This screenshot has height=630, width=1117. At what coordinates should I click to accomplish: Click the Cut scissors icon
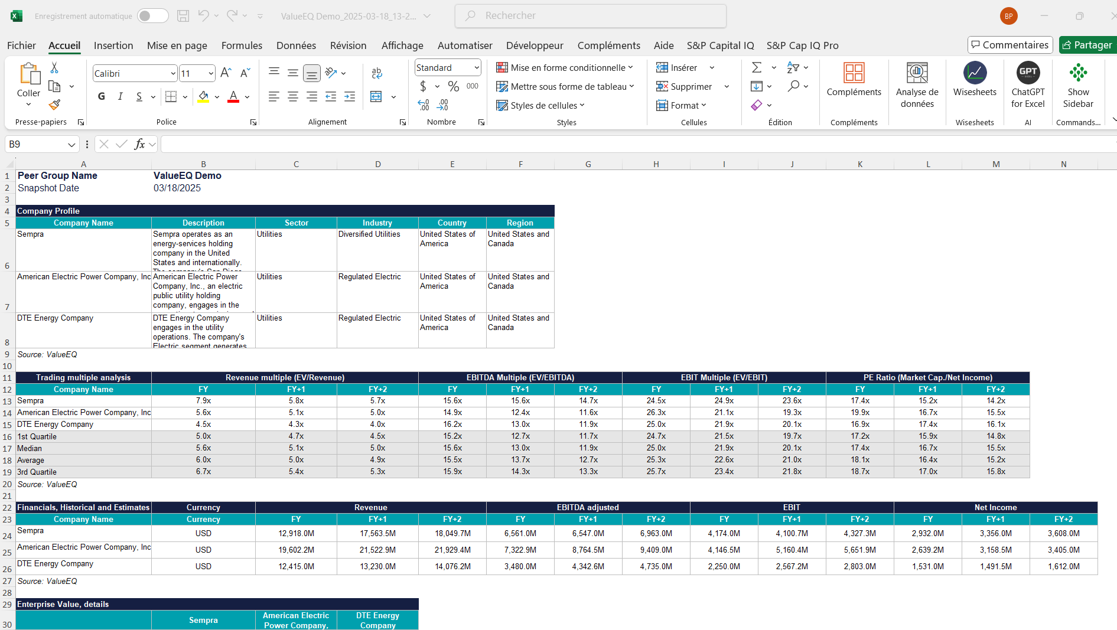coord(54,68)
